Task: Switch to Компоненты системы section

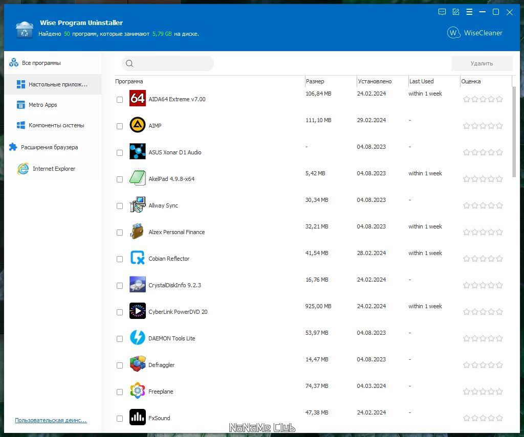Action: [56, 125]
